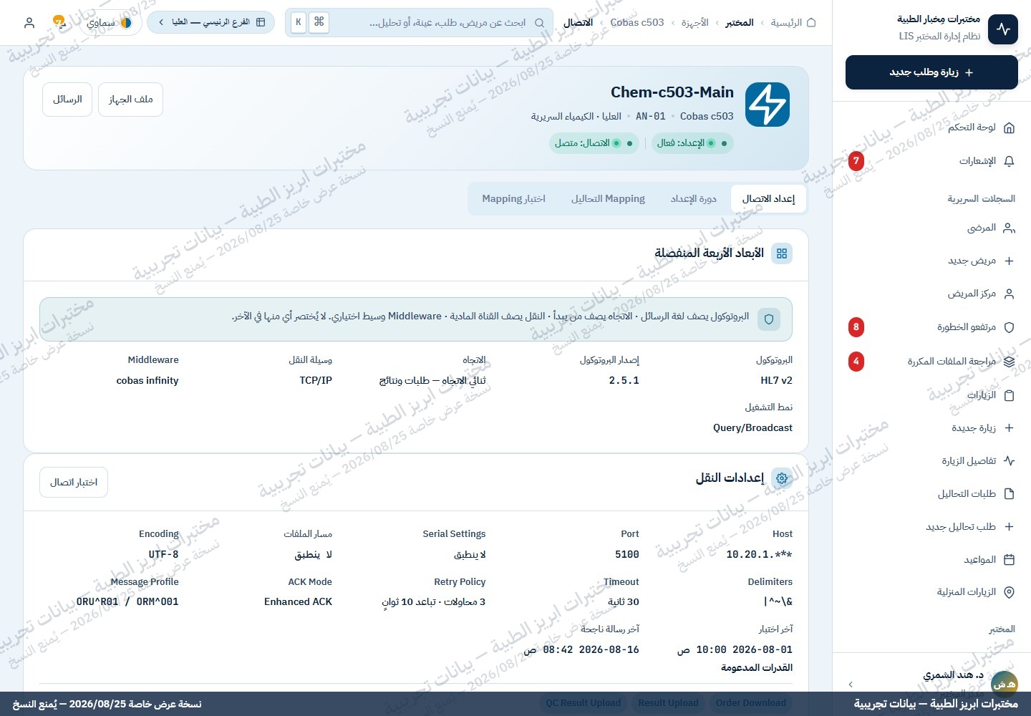Click the grid icon beside الأبعاد الأربعة المنفصلة
The height and width of the screenshot is (716, 1031).
pos(782,253)
